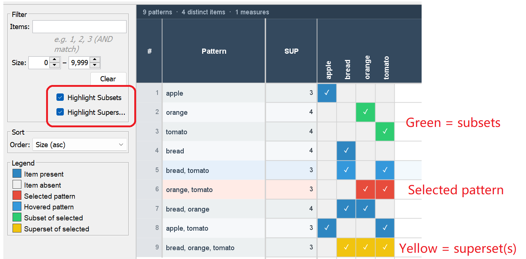Open the Sort Order dropdown
This screenshot has width=526, height=259.
79,145
